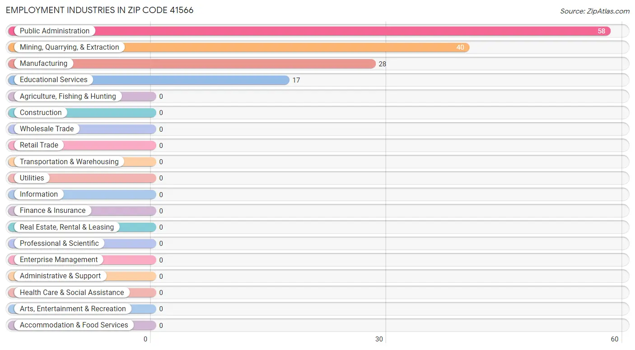The height and width of the screenshot is (350, 635).
Task: Click the Accommodation & Food Services label
Action: [74, 325]
